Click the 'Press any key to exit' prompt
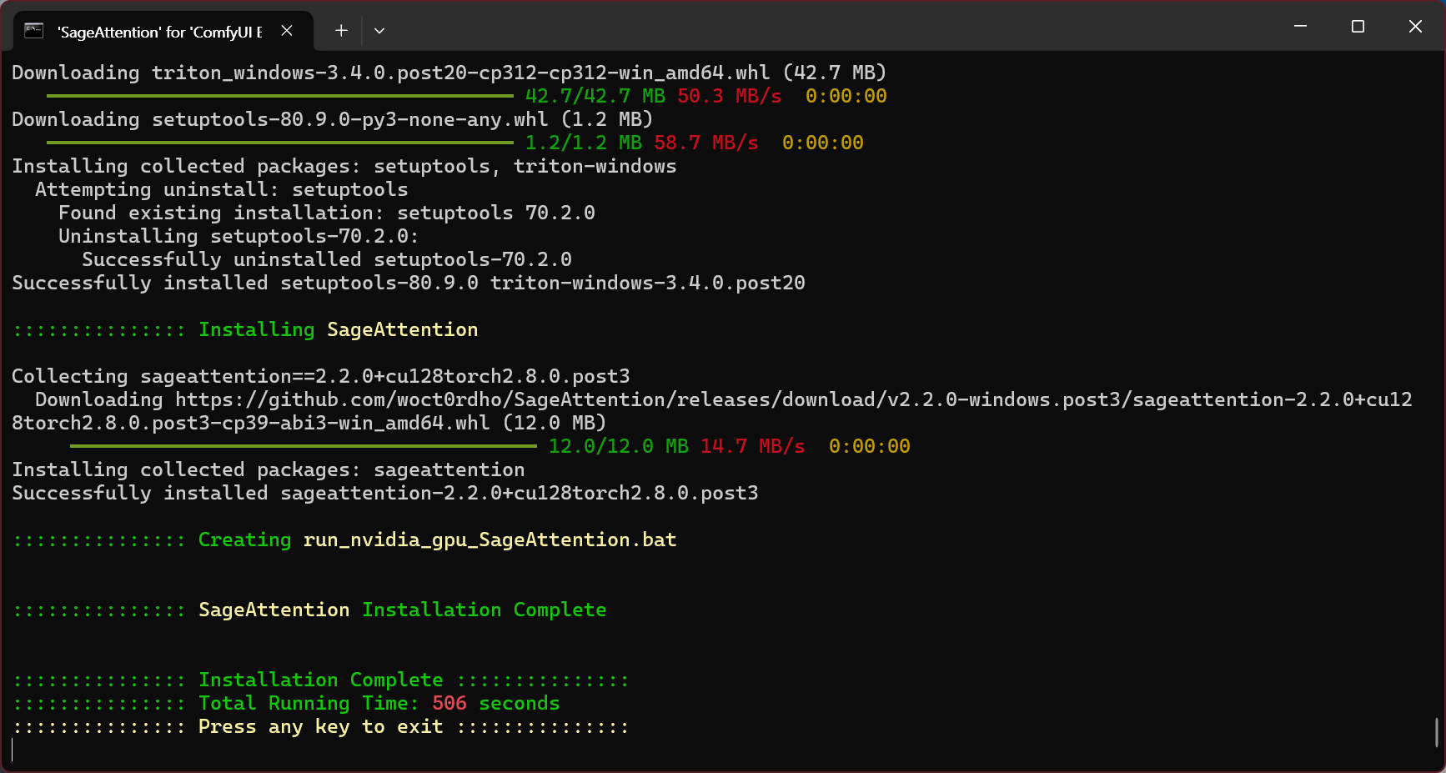 [320, 726]
